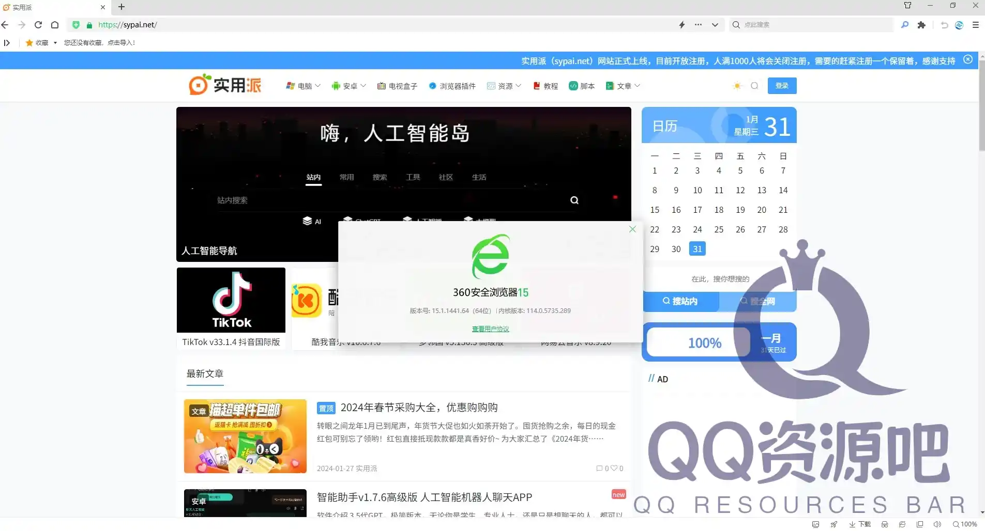Viewport: 985px width, 531px height.
Task: Expand the address bar dropdown chevron
Action: tap(715, 25)
